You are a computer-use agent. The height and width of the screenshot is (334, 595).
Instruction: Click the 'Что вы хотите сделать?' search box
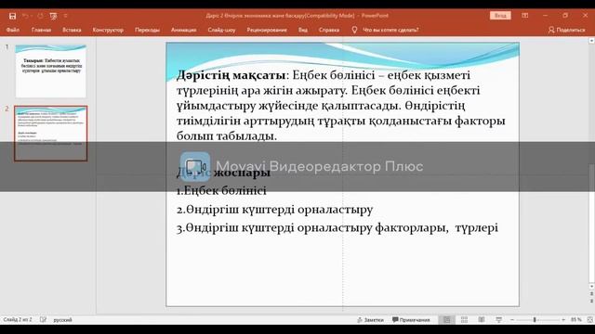[x=390, y=30]
